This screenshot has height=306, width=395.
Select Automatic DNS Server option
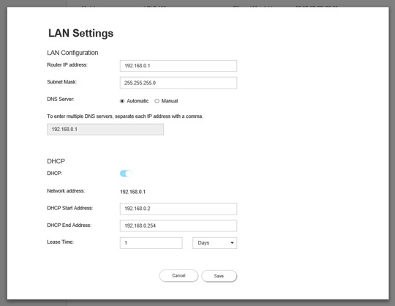(122, 101)
